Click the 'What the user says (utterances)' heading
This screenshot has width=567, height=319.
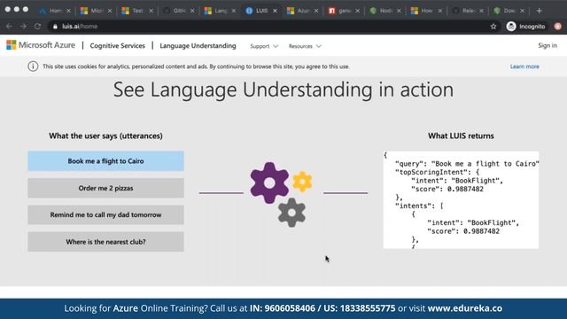click(x=105, y=136)
